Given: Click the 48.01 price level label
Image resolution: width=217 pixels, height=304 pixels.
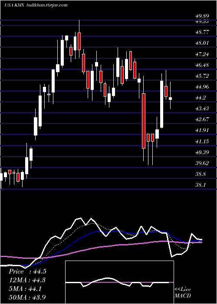Looking at the screenshot, I should pos(203,43).
